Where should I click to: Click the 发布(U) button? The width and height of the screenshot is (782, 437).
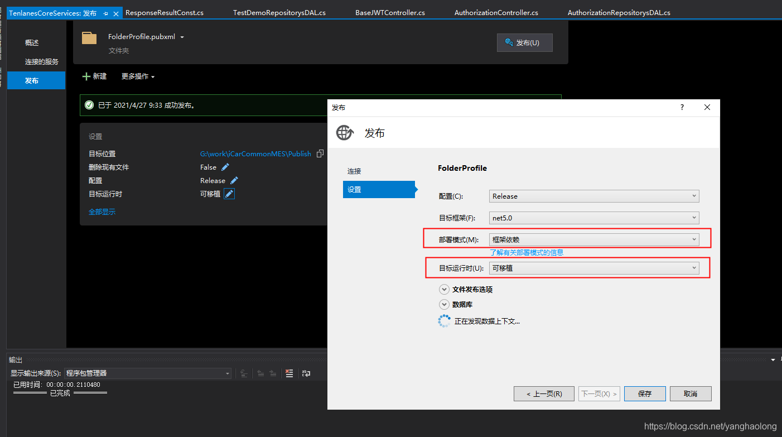point(524,42)
